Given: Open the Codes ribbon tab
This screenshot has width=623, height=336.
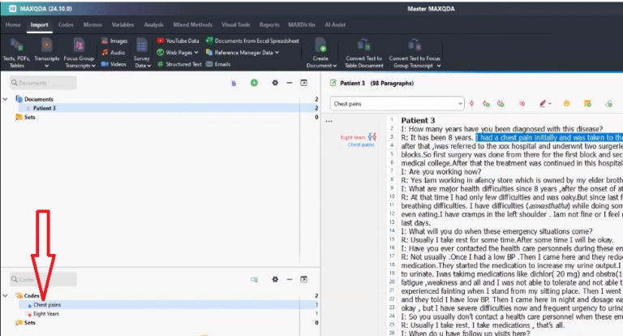Looking at the screenshot, I should pos(66,24).
